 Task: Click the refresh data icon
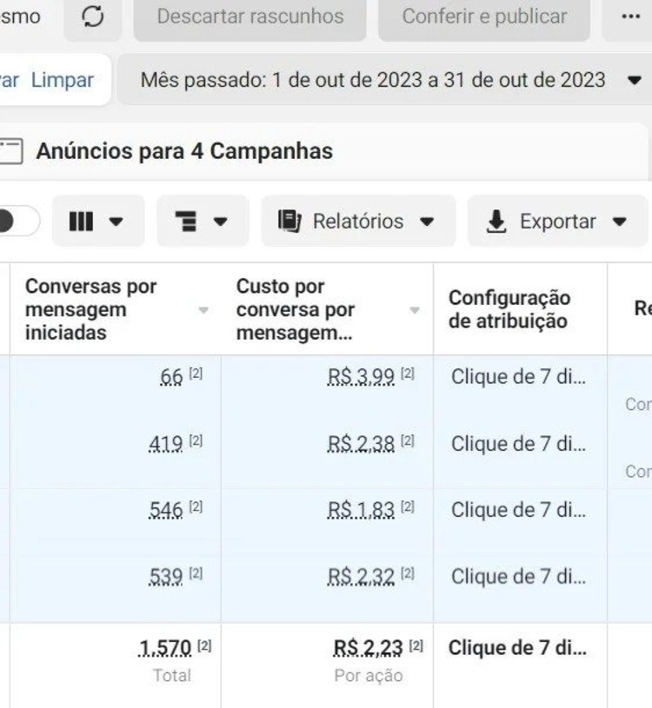tap(93, 17)
